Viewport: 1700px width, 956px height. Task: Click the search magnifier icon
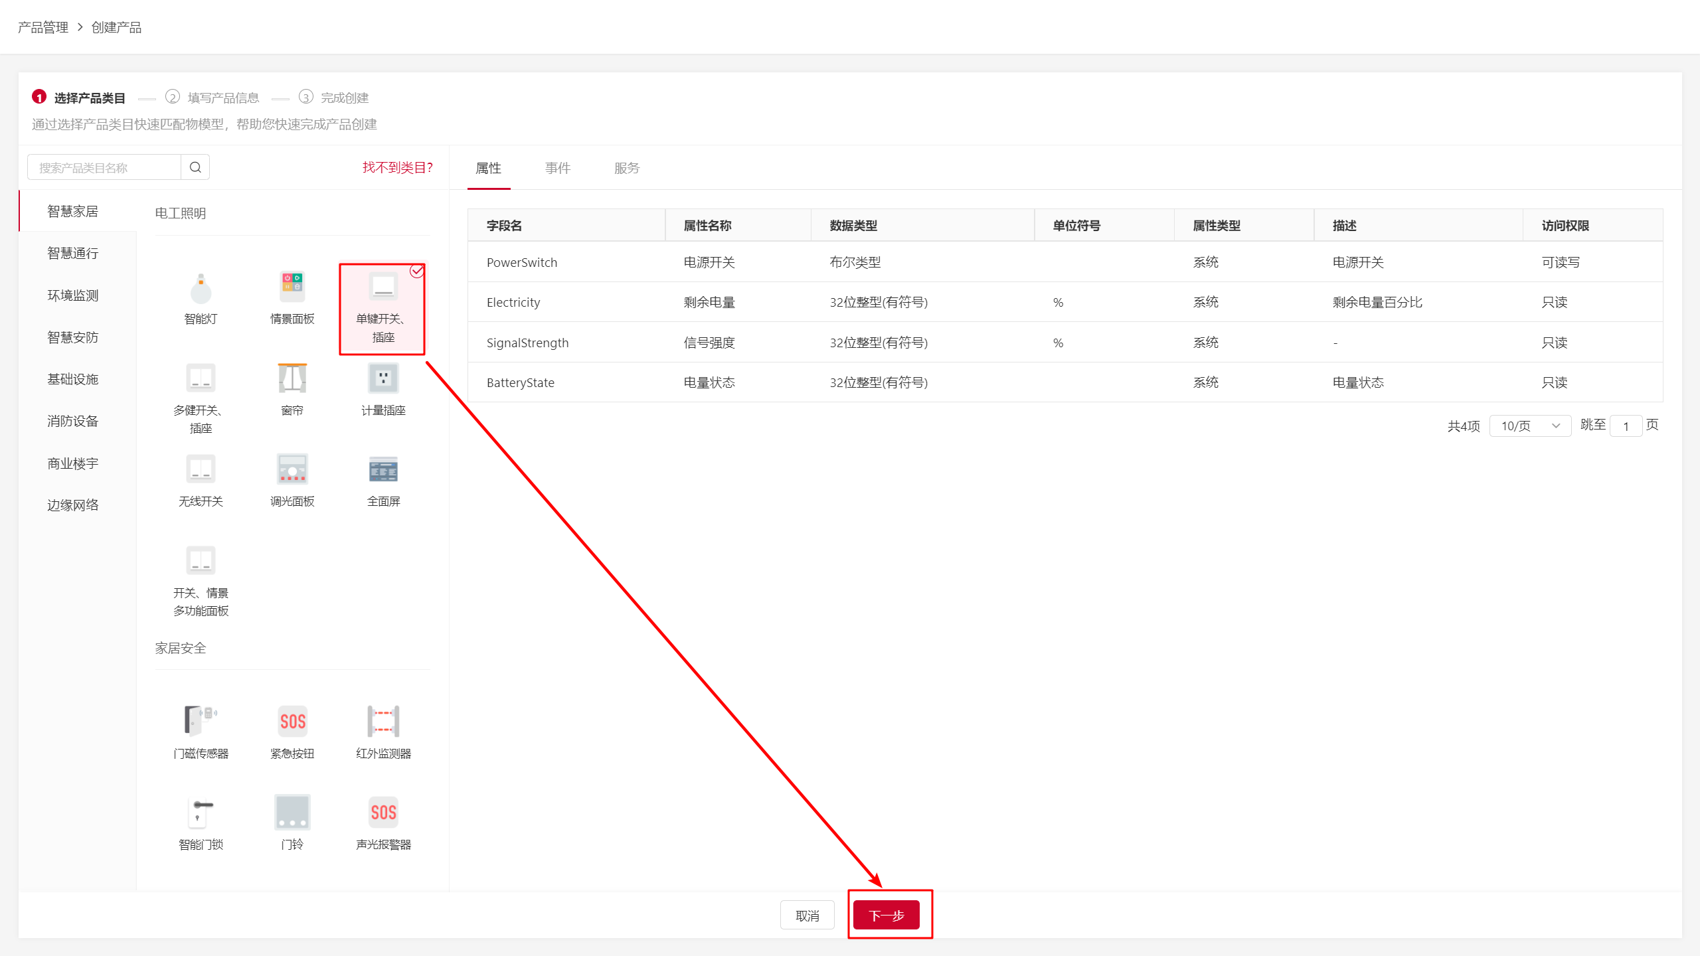(195, 167)
